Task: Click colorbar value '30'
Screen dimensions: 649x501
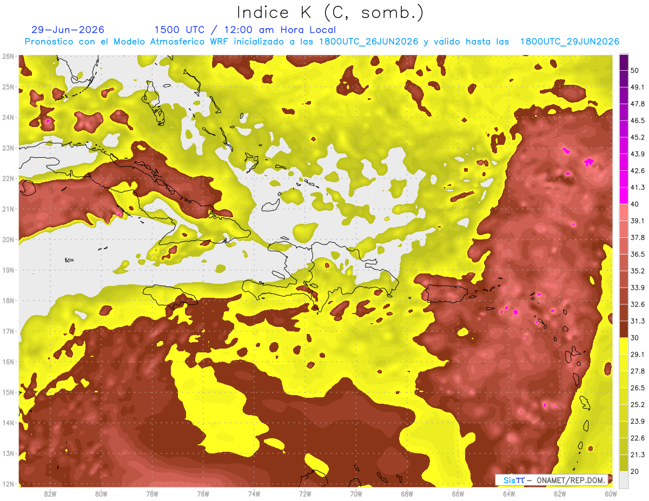Action: (635, 337)
